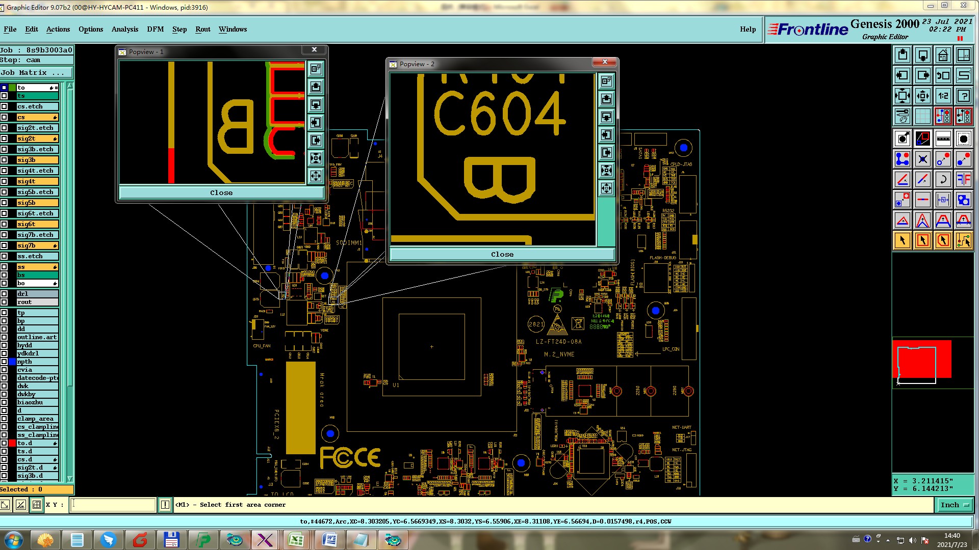979x550 pixels.
Task: Click the Home view icon
Action: pos(943,55)
